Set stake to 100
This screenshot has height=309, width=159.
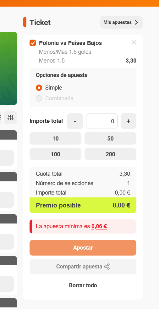pyautogui.click(x=55, y=154)
